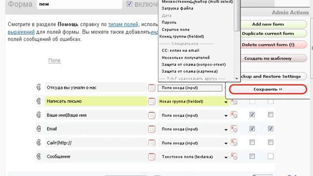Toggle the 'включ' checkbox next to form name
This screenshot has height=176, width=313.
[129, 4]
